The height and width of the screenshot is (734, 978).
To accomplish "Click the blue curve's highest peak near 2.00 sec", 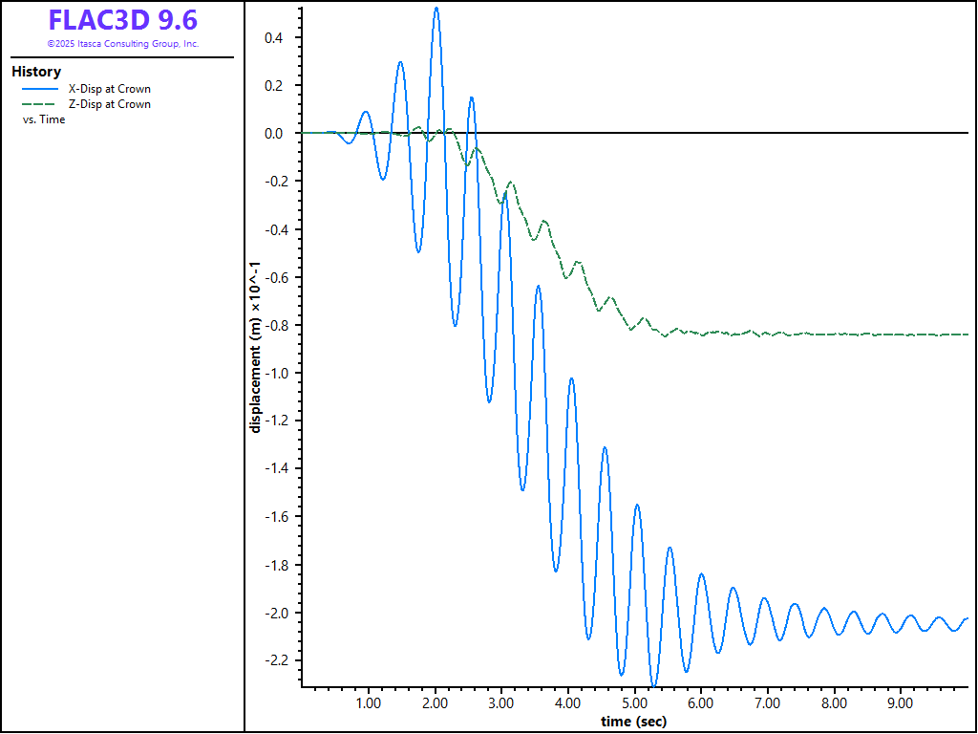I will (436, 9).
